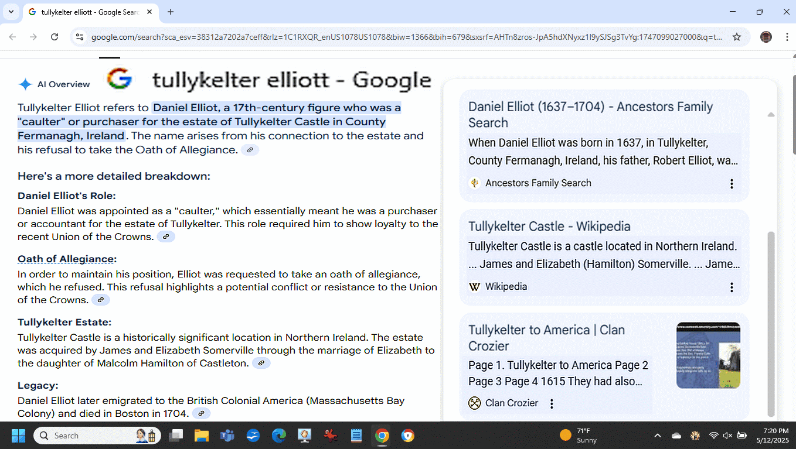Open Microsoft Teams from taskbar
This screenshot has height=449, width=796.
tap(227, 436)
